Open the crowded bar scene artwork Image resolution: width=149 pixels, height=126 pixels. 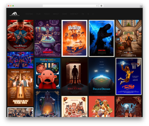[x=20, y=112]
